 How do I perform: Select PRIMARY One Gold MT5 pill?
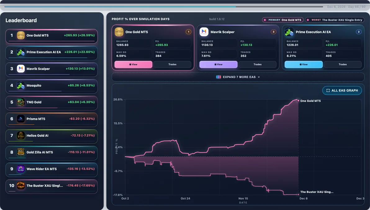(x=283, y=20)
